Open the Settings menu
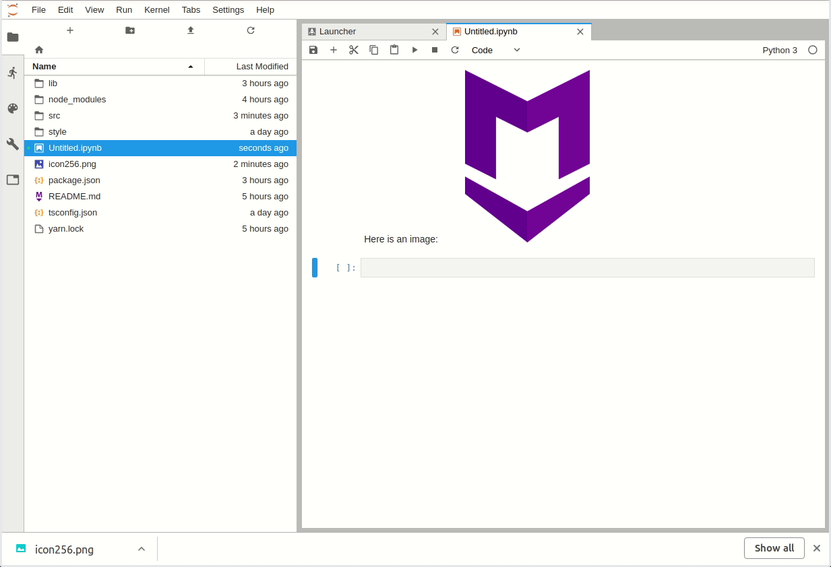The image size is (831, 567). 228,10
